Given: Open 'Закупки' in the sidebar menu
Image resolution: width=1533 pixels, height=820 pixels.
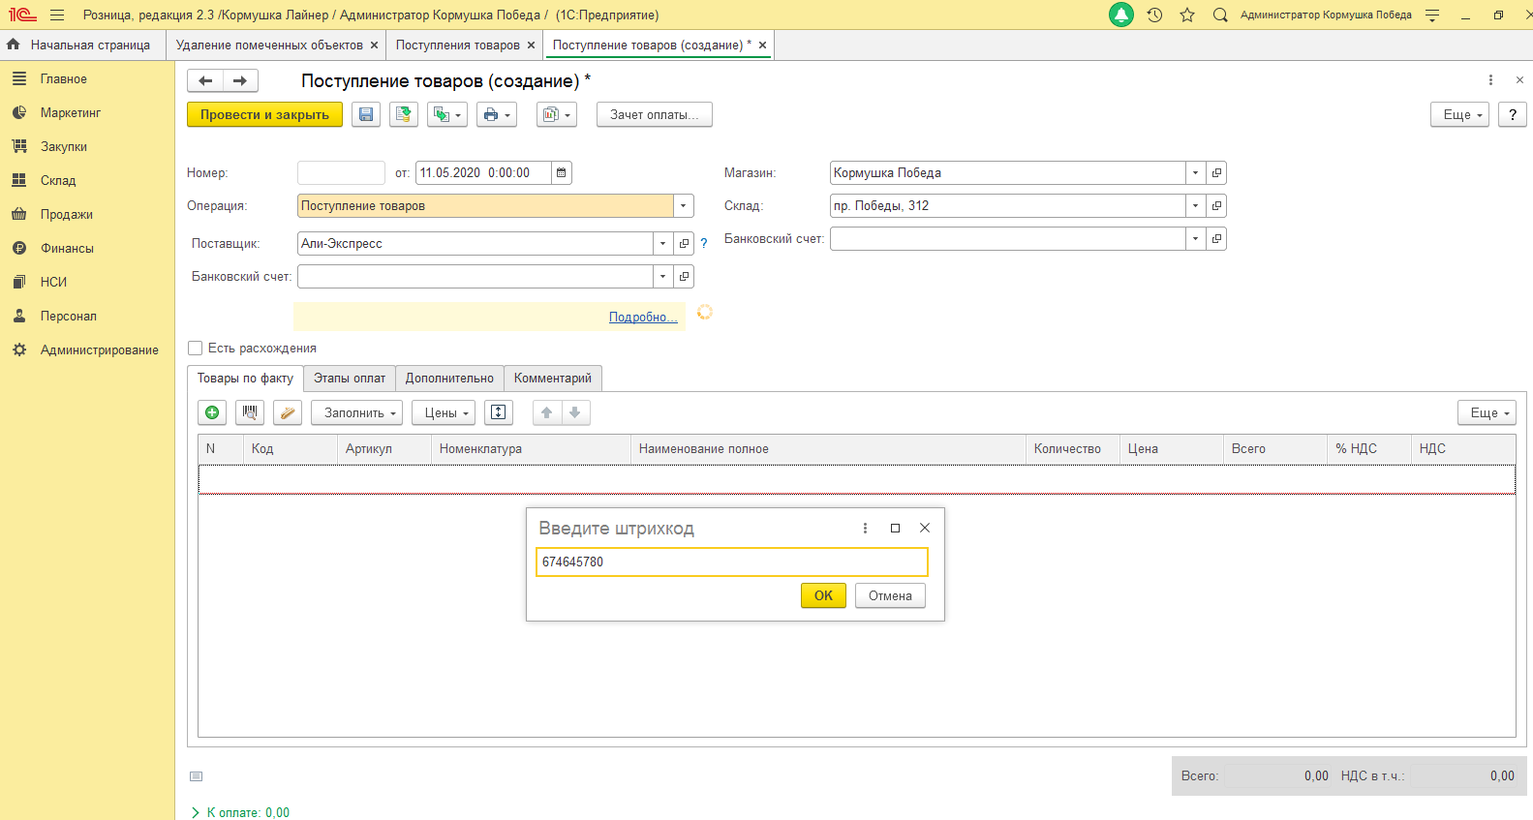Looking at the screenshot, I should pyautogui.click(x=64, y=147).
